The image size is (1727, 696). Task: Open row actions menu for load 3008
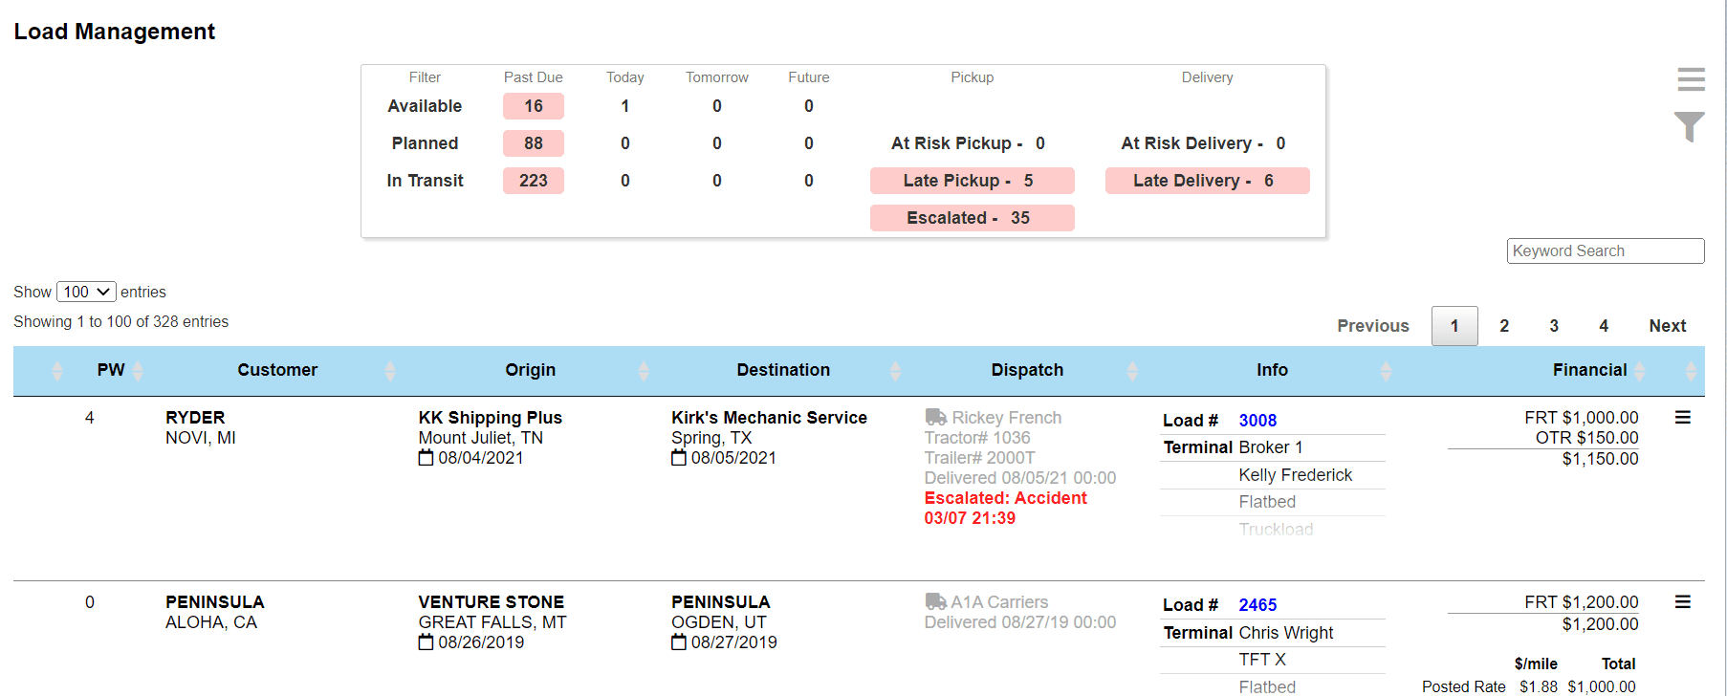(1683, 418)
